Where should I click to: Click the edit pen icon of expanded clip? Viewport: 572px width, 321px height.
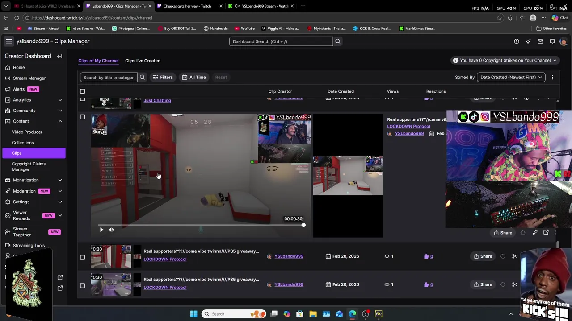[x=534, y=233]
